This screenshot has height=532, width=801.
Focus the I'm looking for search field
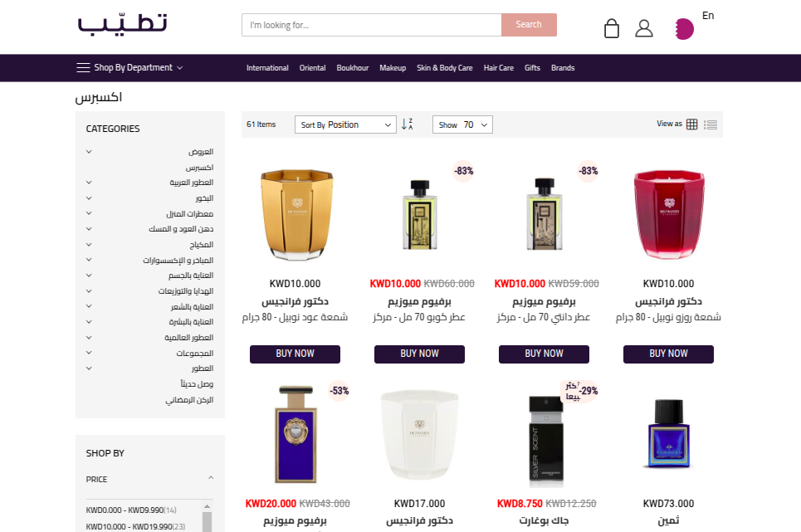(372, 25)
